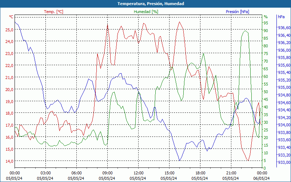291x182 pixels.
Task: Click the "935,00" pressure axis value
Action: pyautogui.click(x=284, y=87)
